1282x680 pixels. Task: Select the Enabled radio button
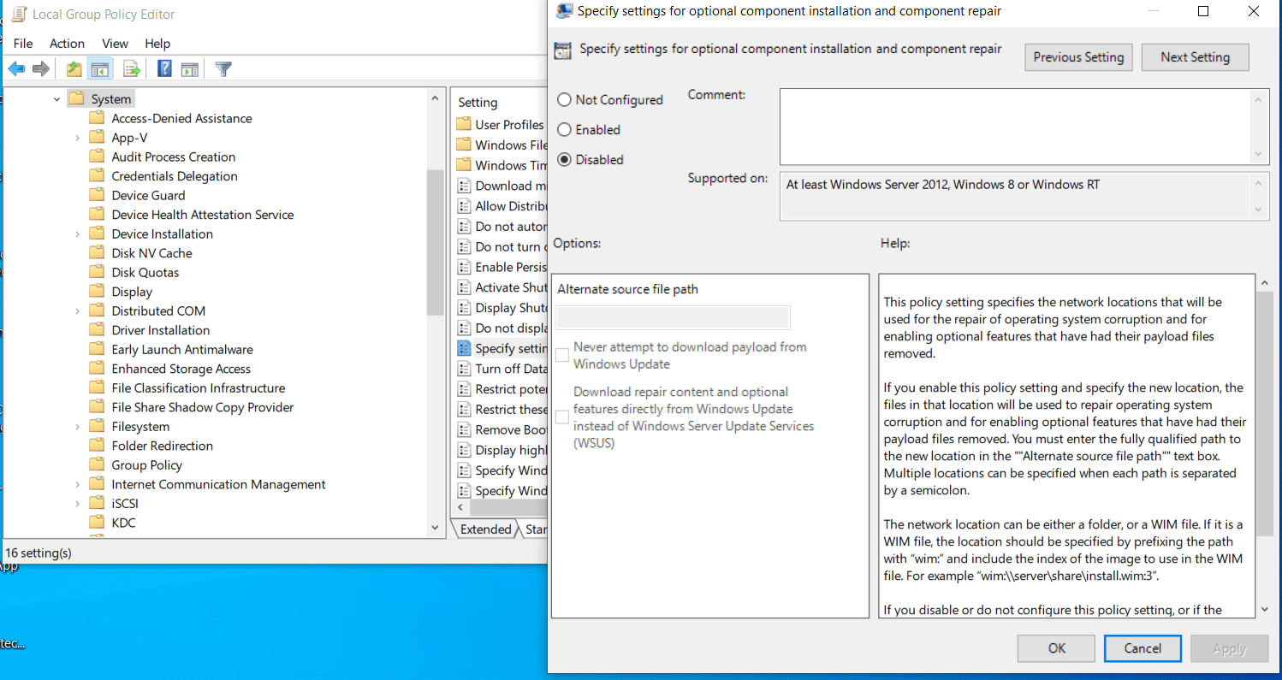click(x=564, y=130)
